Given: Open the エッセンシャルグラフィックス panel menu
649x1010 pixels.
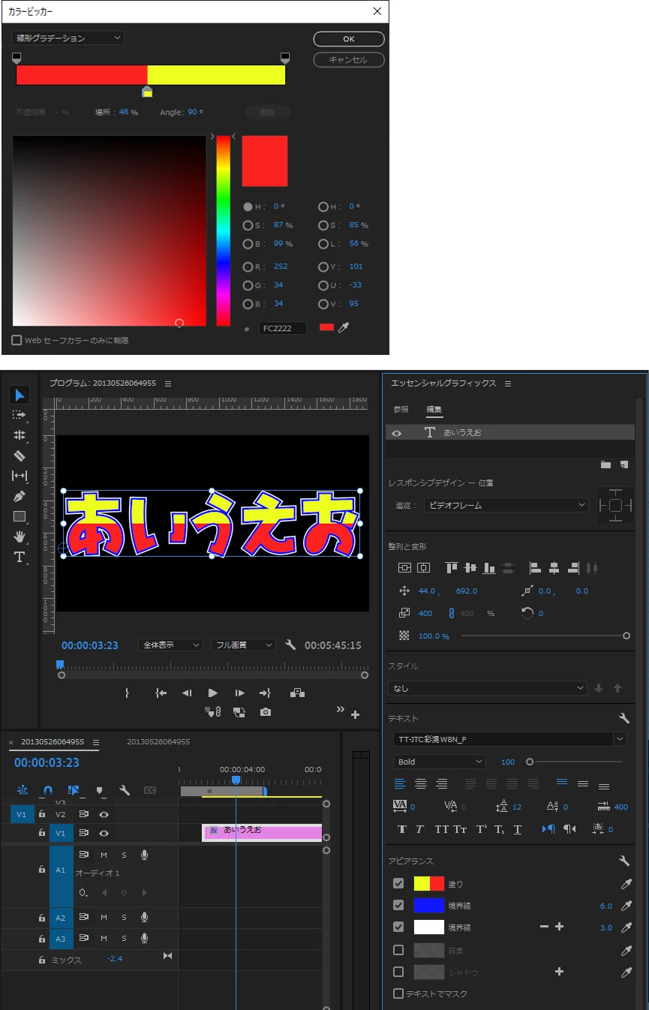Looking at the screenshot, I should point(508,383).
